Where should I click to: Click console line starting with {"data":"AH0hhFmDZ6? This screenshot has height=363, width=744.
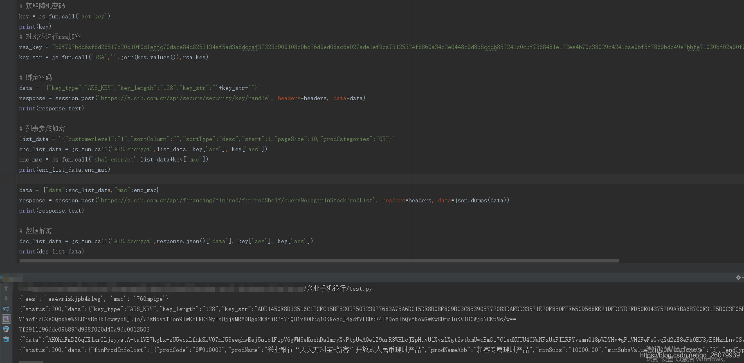pos(381,340)
